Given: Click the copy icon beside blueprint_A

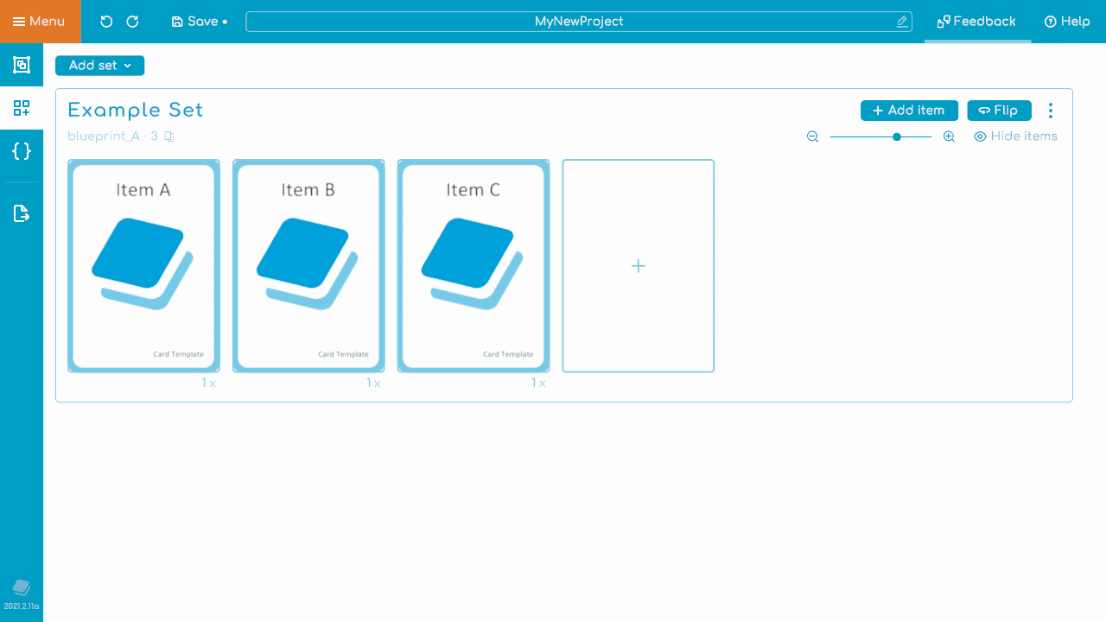Looking at the screenshot, I should pyautogui.click(x=169, y=136).
